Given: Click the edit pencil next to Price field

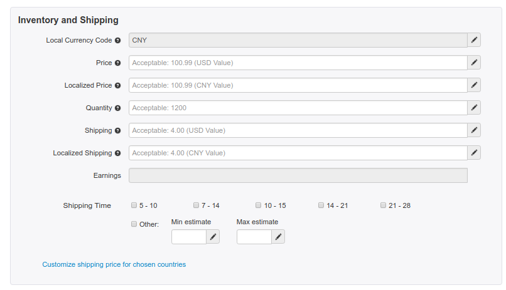Looking at the screenshot, I should pos(475,63).
